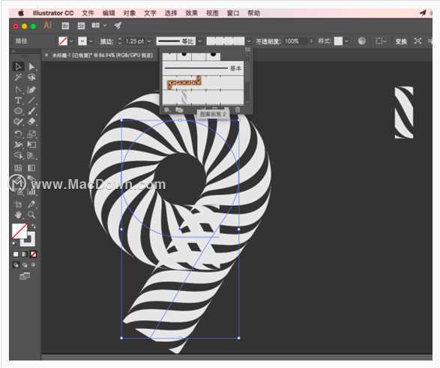Image resolution: width=440 pixels, height=368 pixels.
Task: Select the Rotate tool
Action: (19, 134)
